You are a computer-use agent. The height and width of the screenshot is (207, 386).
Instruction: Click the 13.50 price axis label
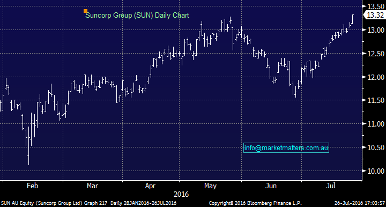point(376,6)
